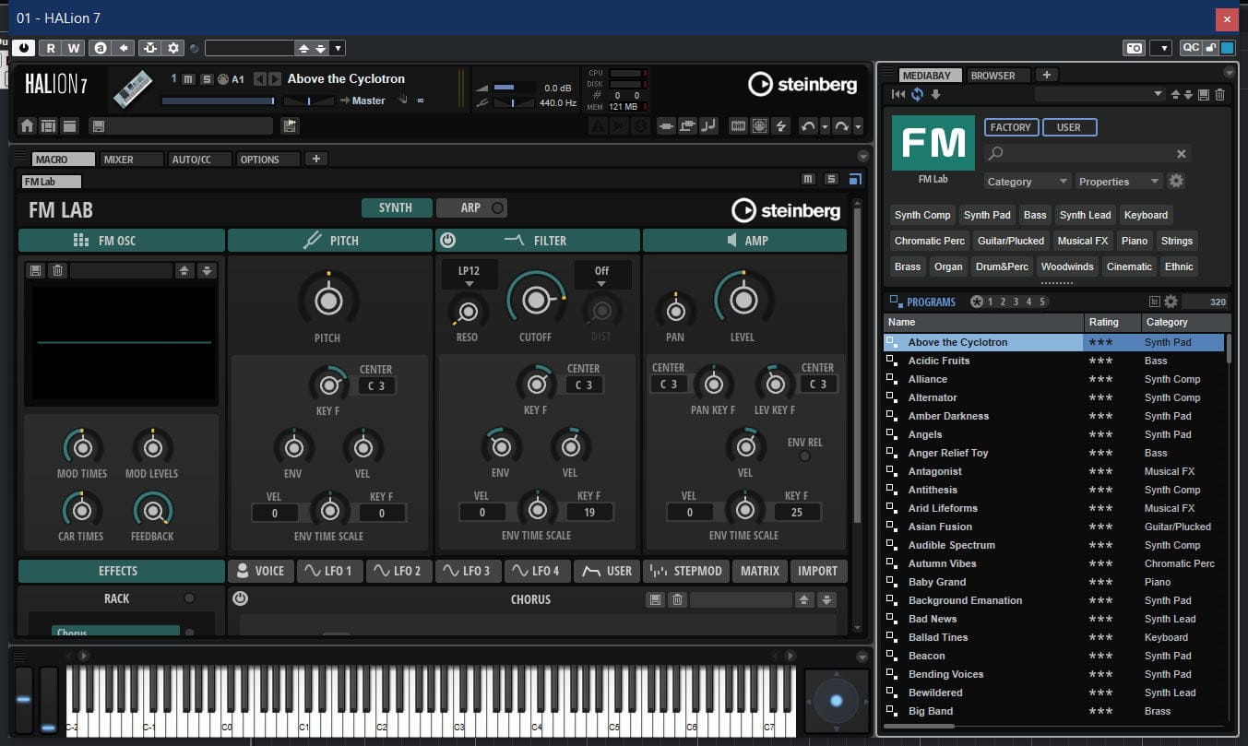This screenshot has height=746, width=1248.
Task: Solo slot 1 with S button
Action: 206,79
